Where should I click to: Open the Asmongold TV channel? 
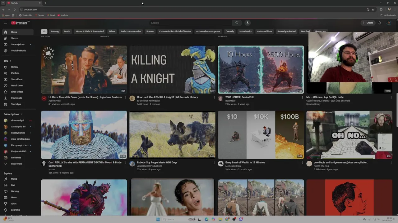[x=17, y=127]
